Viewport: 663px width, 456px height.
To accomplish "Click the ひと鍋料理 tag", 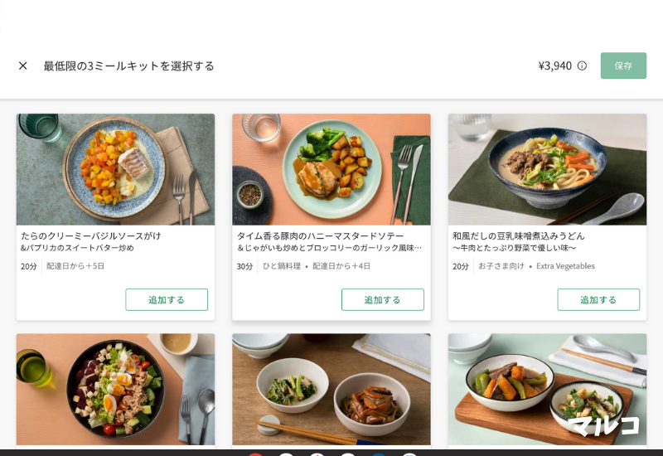I will click(282, 266).
